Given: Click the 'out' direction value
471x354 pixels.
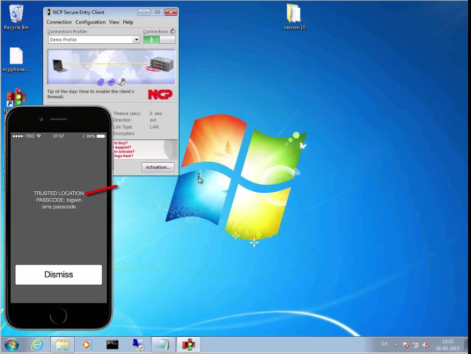Looking at the screenshot, I should (x=153, y=120).
